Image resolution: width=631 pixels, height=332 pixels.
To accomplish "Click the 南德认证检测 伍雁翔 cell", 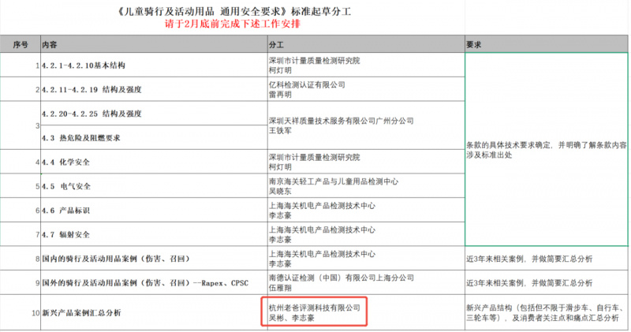I will coord(335,283).
